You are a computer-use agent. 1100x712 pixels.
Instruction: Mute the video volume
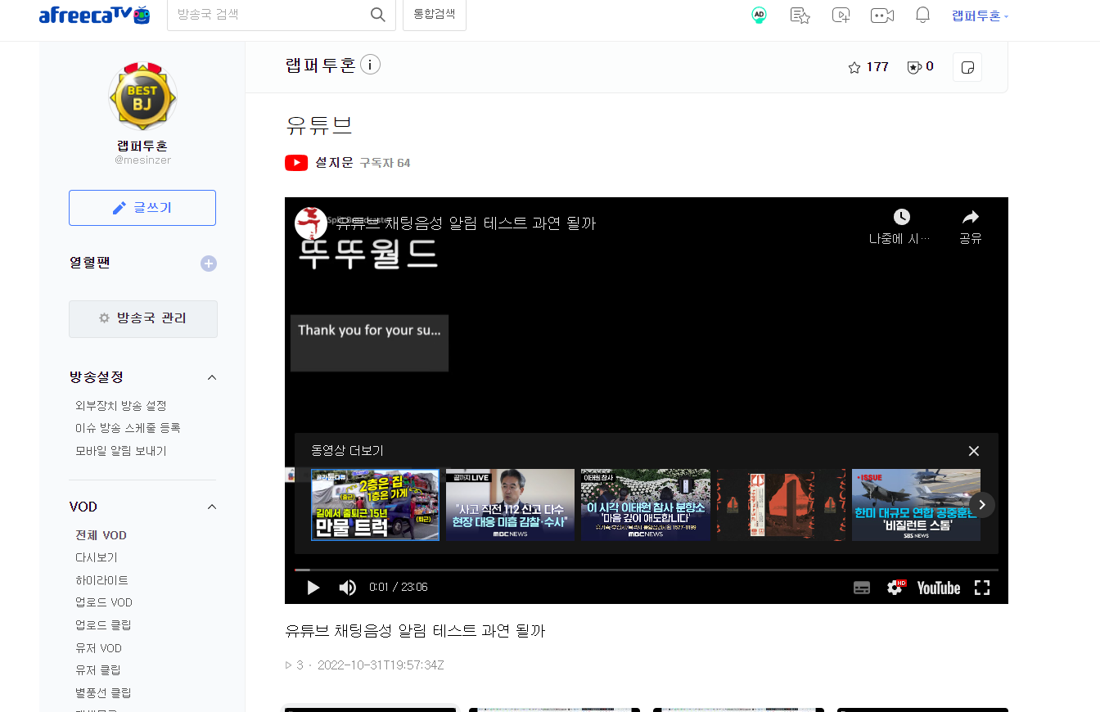(348, 588)
